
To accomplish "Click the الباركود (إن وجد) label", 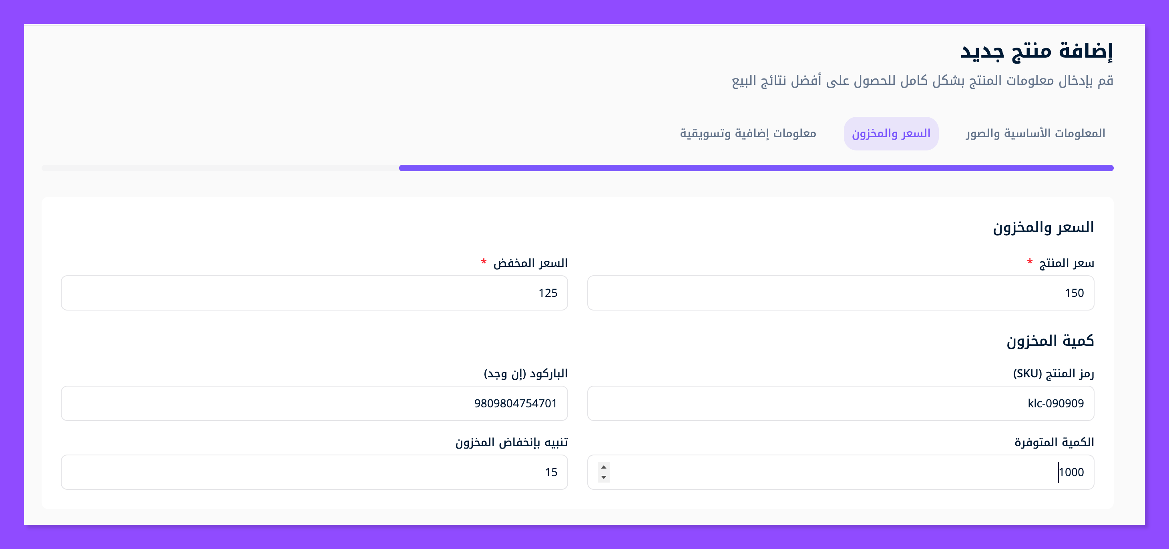I will coord(526,373).
